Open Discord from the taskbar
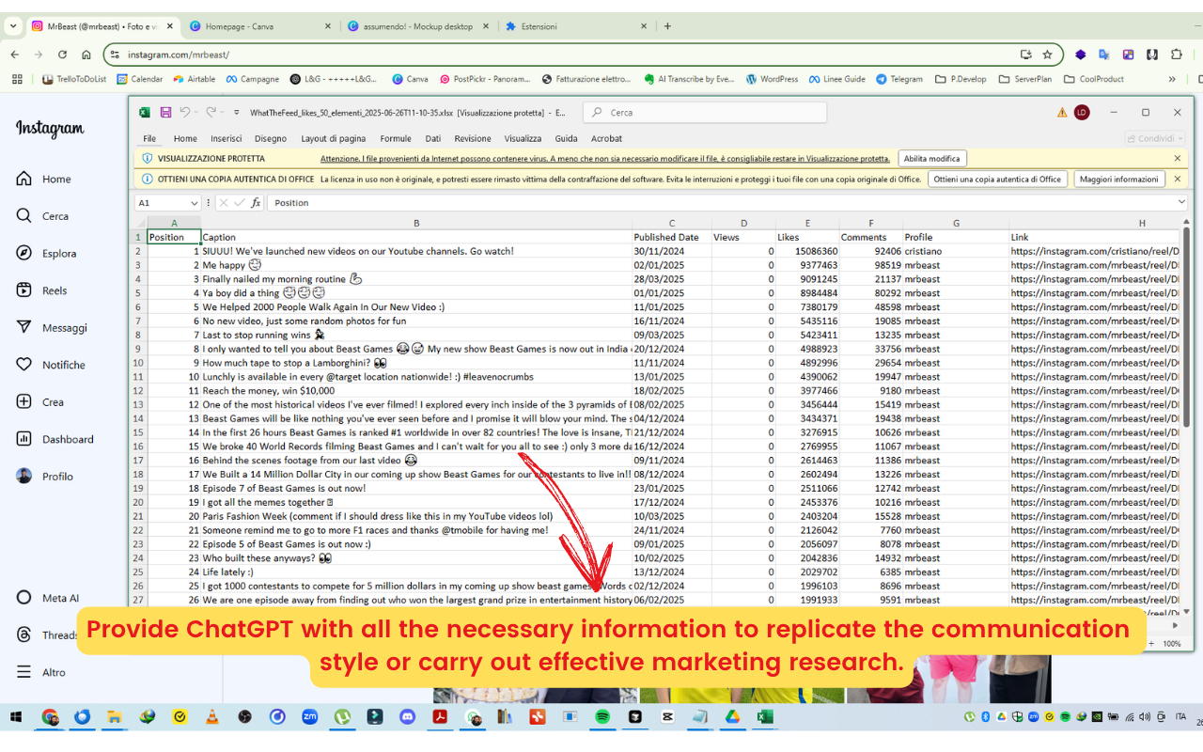The height and width of the screenshot is (752, 1203). [x=407, y=717]
